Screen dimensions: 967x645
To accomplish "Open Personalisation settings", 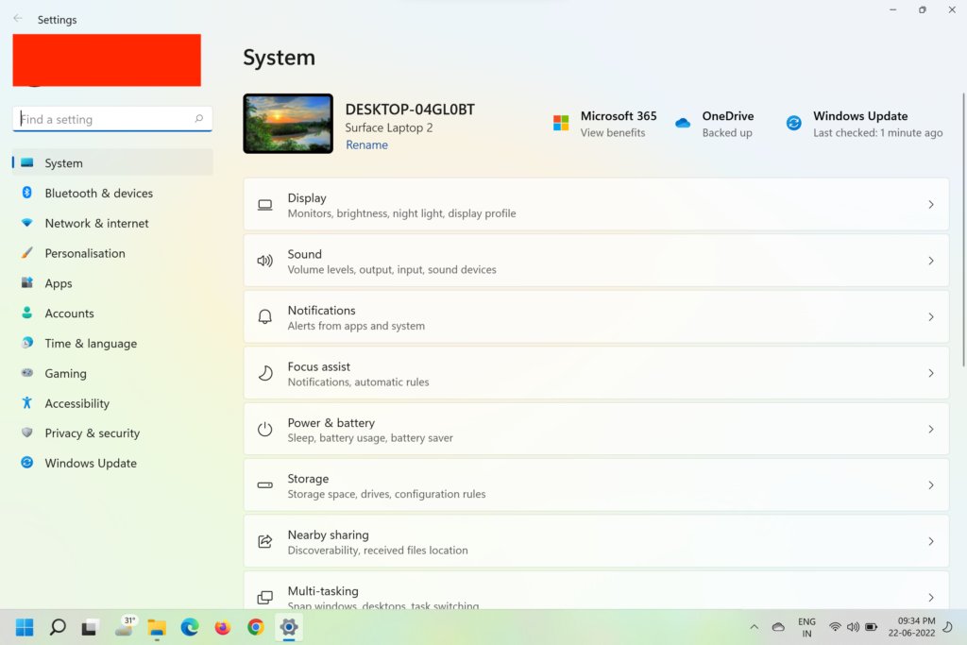I will coord(85,253).
